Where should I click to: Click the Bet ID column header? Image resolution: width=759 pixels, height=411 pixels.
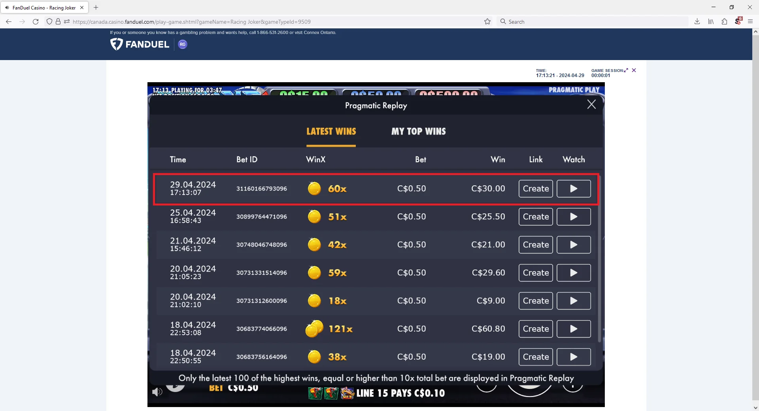247,160
